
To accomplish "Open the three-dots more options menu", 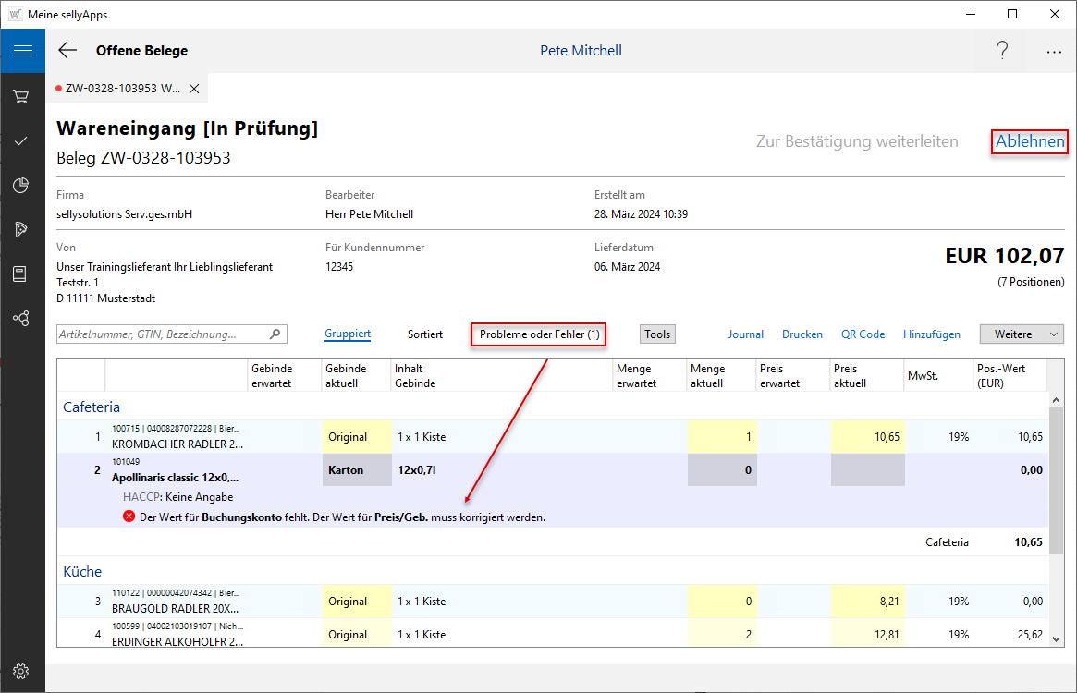I will (1054, 52).
